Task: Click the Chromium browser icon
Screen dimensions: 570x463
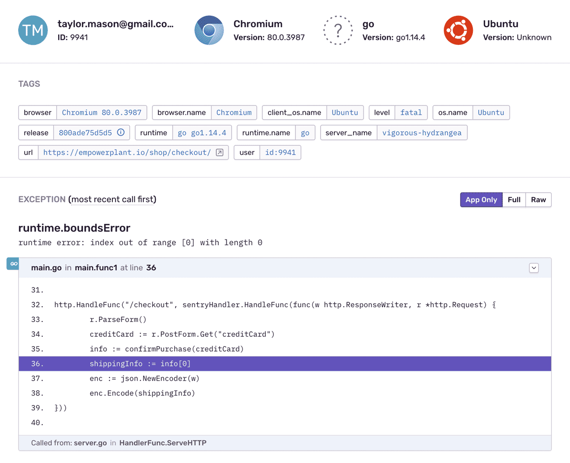Action: [210, 31]
